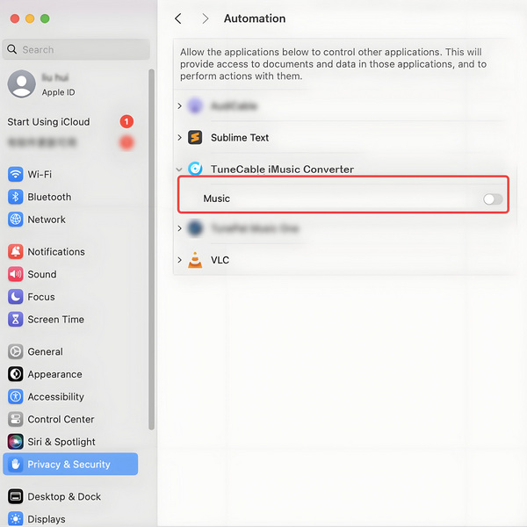This screenshot has width=527, height=527.
Task: Click the Desktop & Dock icon
Action: 16,496
